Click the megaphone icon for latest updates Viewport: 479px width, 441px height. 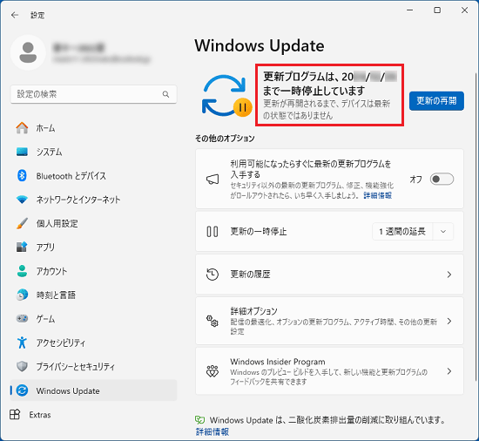coord(213,179)
